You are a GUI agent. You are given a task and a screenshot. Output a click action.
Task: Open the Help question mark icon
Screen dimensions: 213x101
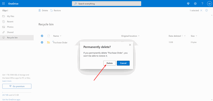coord(202,4)
